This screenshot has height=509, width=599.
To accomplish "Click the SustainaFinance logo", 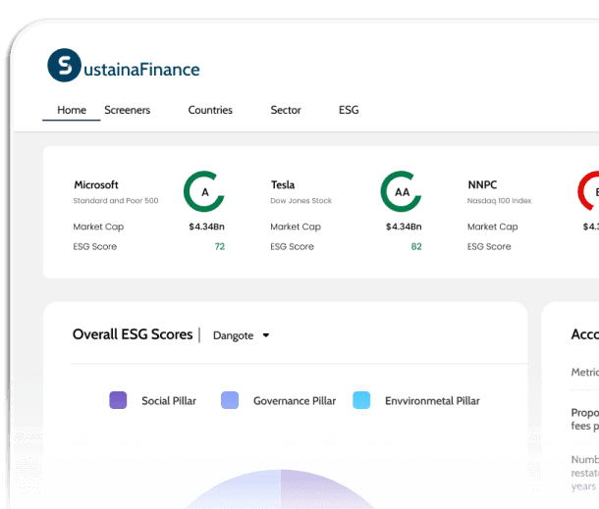I will tap(124, 66).
